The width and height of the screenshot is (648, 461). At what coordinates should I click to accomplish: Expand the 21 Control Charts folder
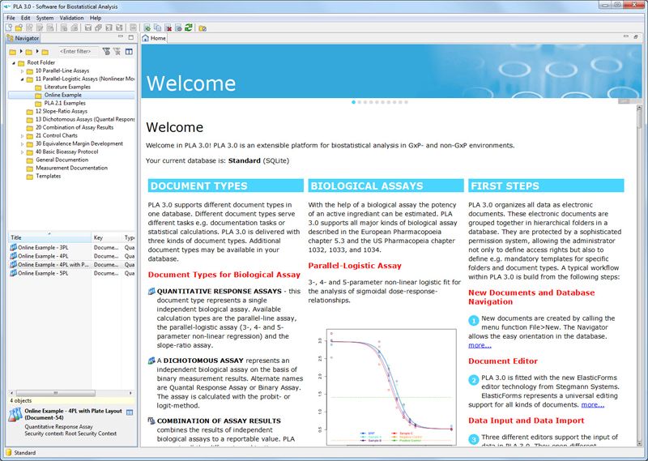[23, 135]
